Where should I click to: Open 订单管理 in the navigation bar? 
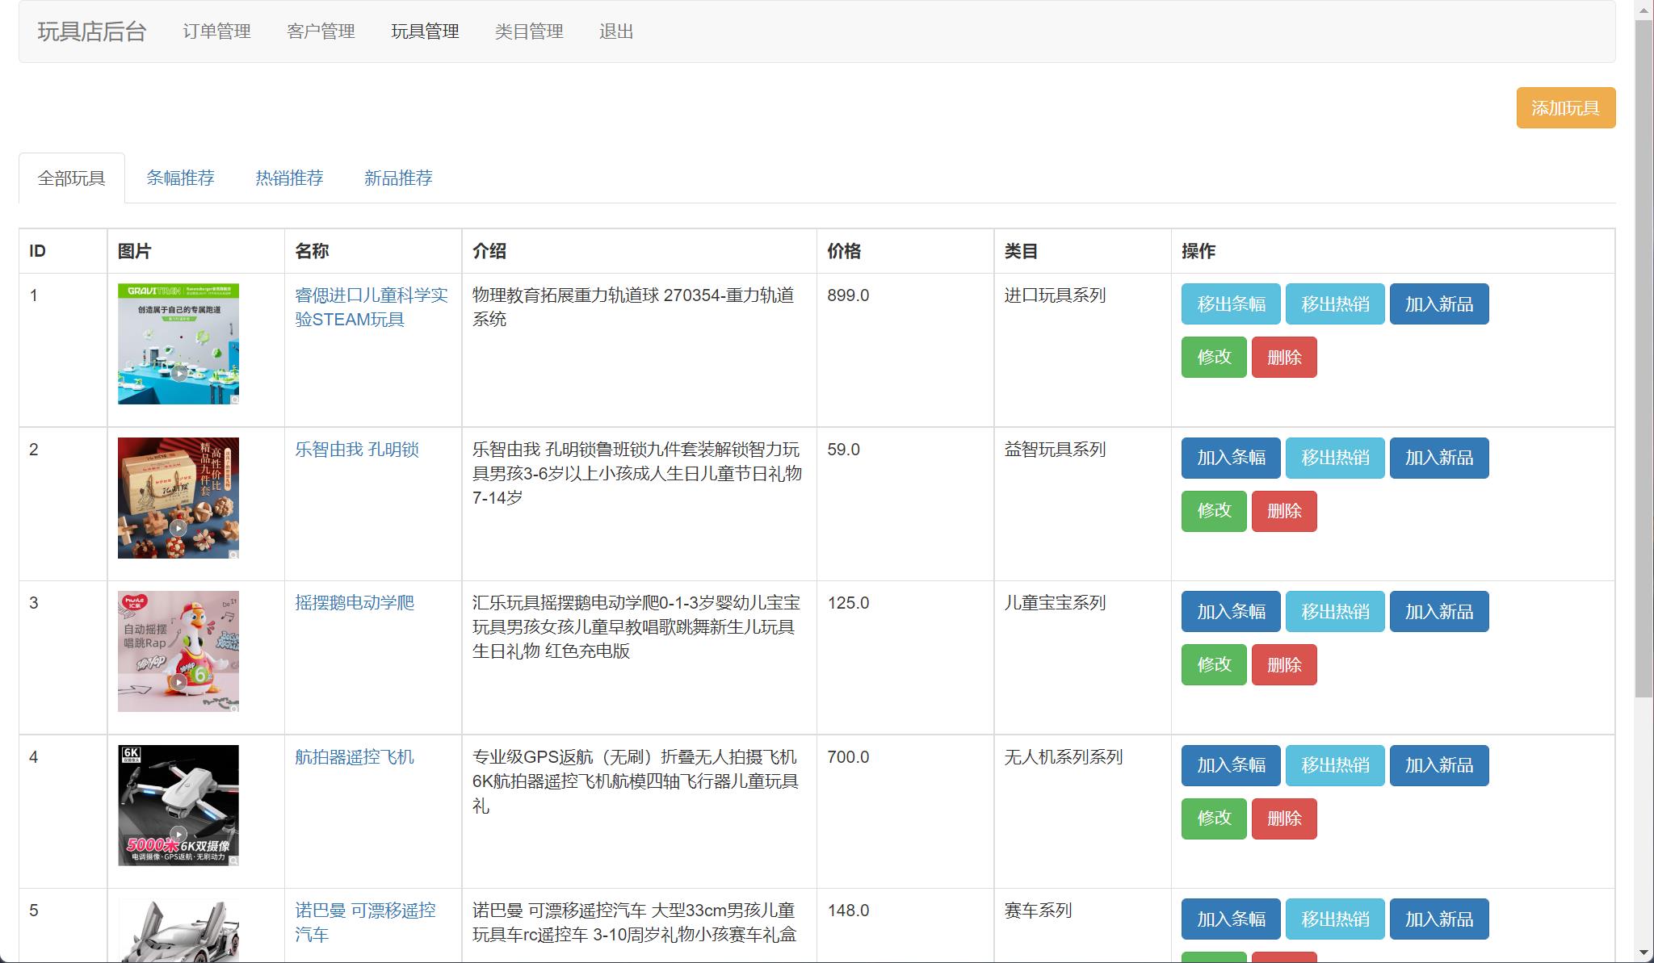click(216, 31)
